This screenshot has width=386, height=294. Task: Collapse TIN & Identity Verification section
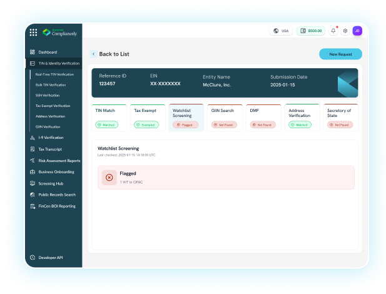click(54, 63)
